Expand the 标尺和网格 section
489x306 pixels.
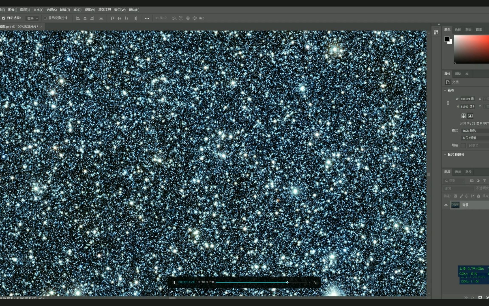445,155
